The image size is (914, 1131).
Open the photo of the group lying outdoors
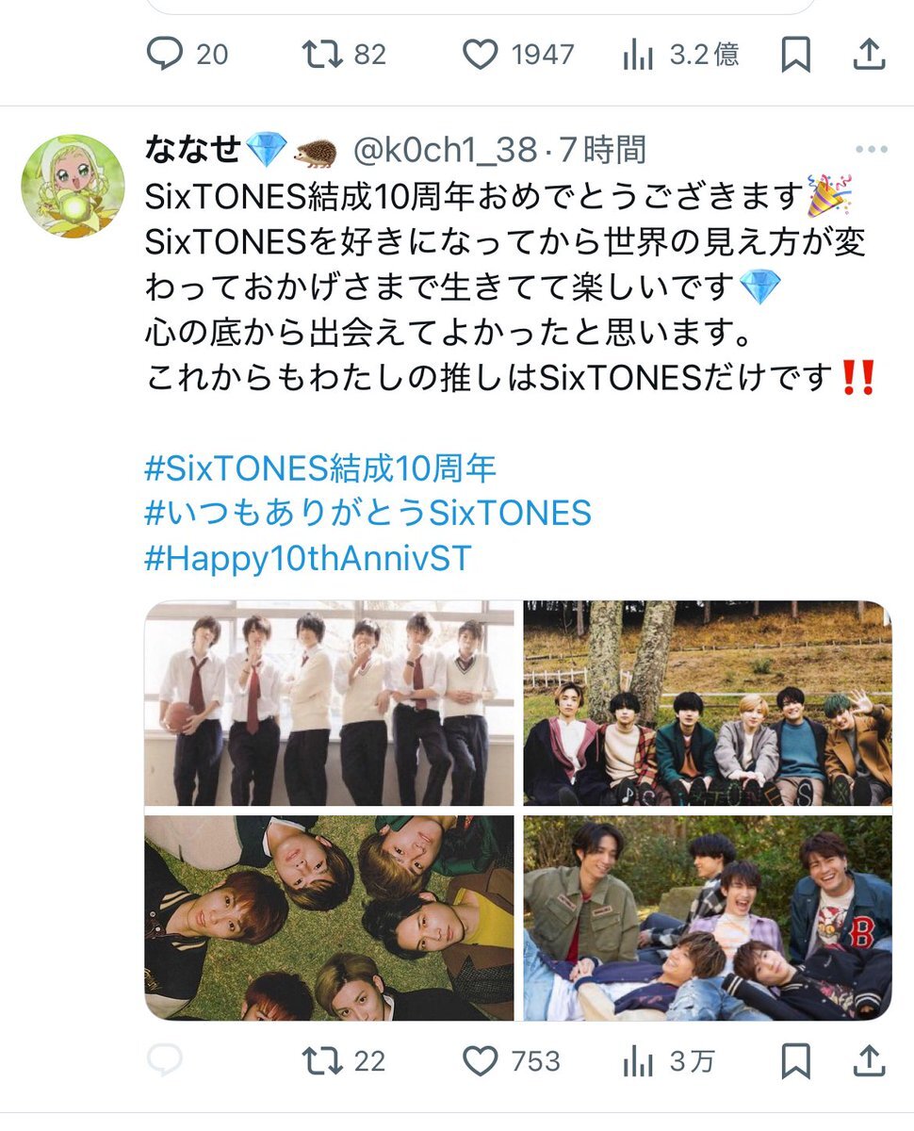click(708, 918)
